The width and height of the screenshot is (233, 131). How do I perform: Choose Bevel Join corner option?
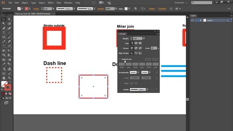click(140, 48)
